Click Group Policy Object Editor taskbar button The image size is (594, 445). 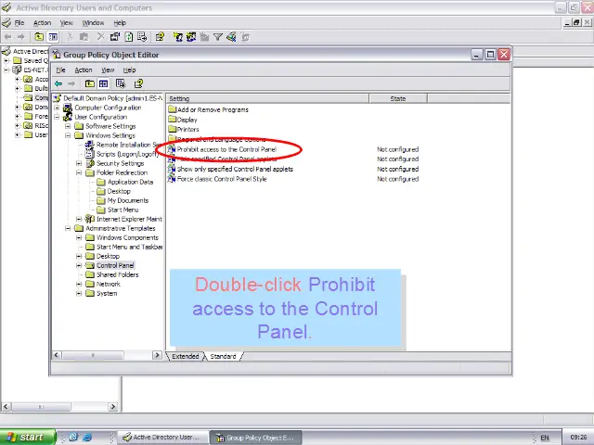256,438
